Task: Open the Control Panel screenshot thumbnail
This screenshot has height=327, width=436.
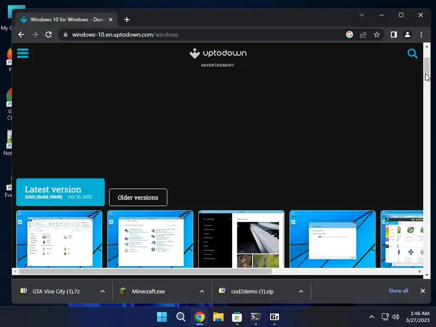Action: tap(150, 239)
